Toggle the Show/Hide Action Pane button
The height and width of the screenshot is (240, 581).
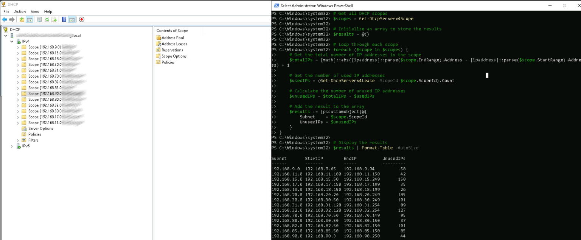[72, 19]
